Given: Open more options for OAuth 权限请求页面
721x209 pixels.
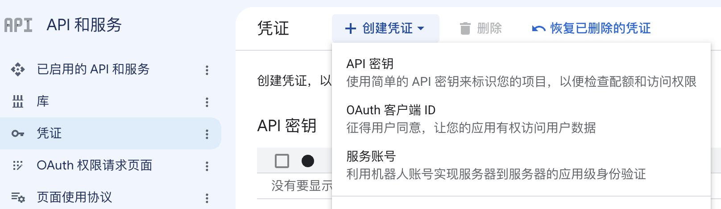Looking at the screenshot, I should click(x=207, y=166).
